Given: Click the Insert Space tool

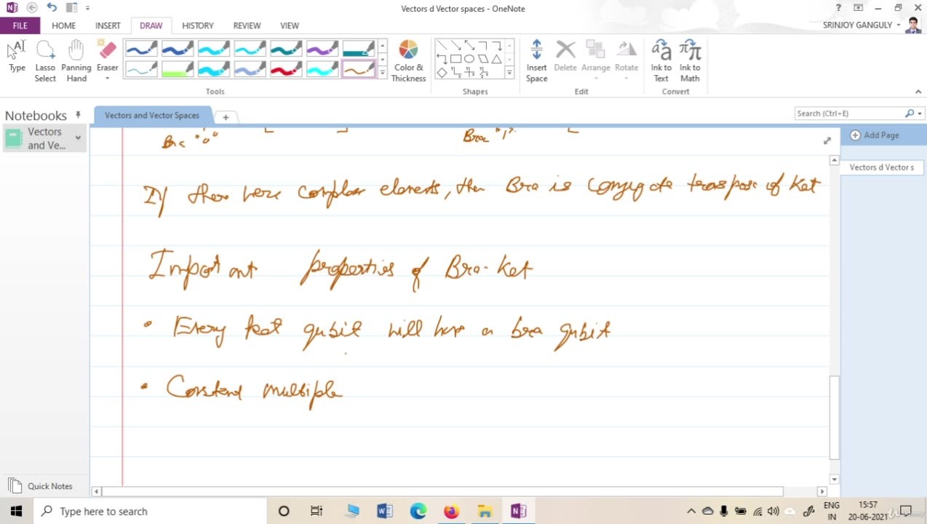Looking at the screenshot, I should pos(536,61).
